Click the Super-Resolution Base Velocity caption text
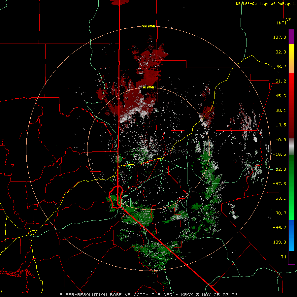Screen dimensions: 297x297 pyautogui.click(x=148, y=295)
